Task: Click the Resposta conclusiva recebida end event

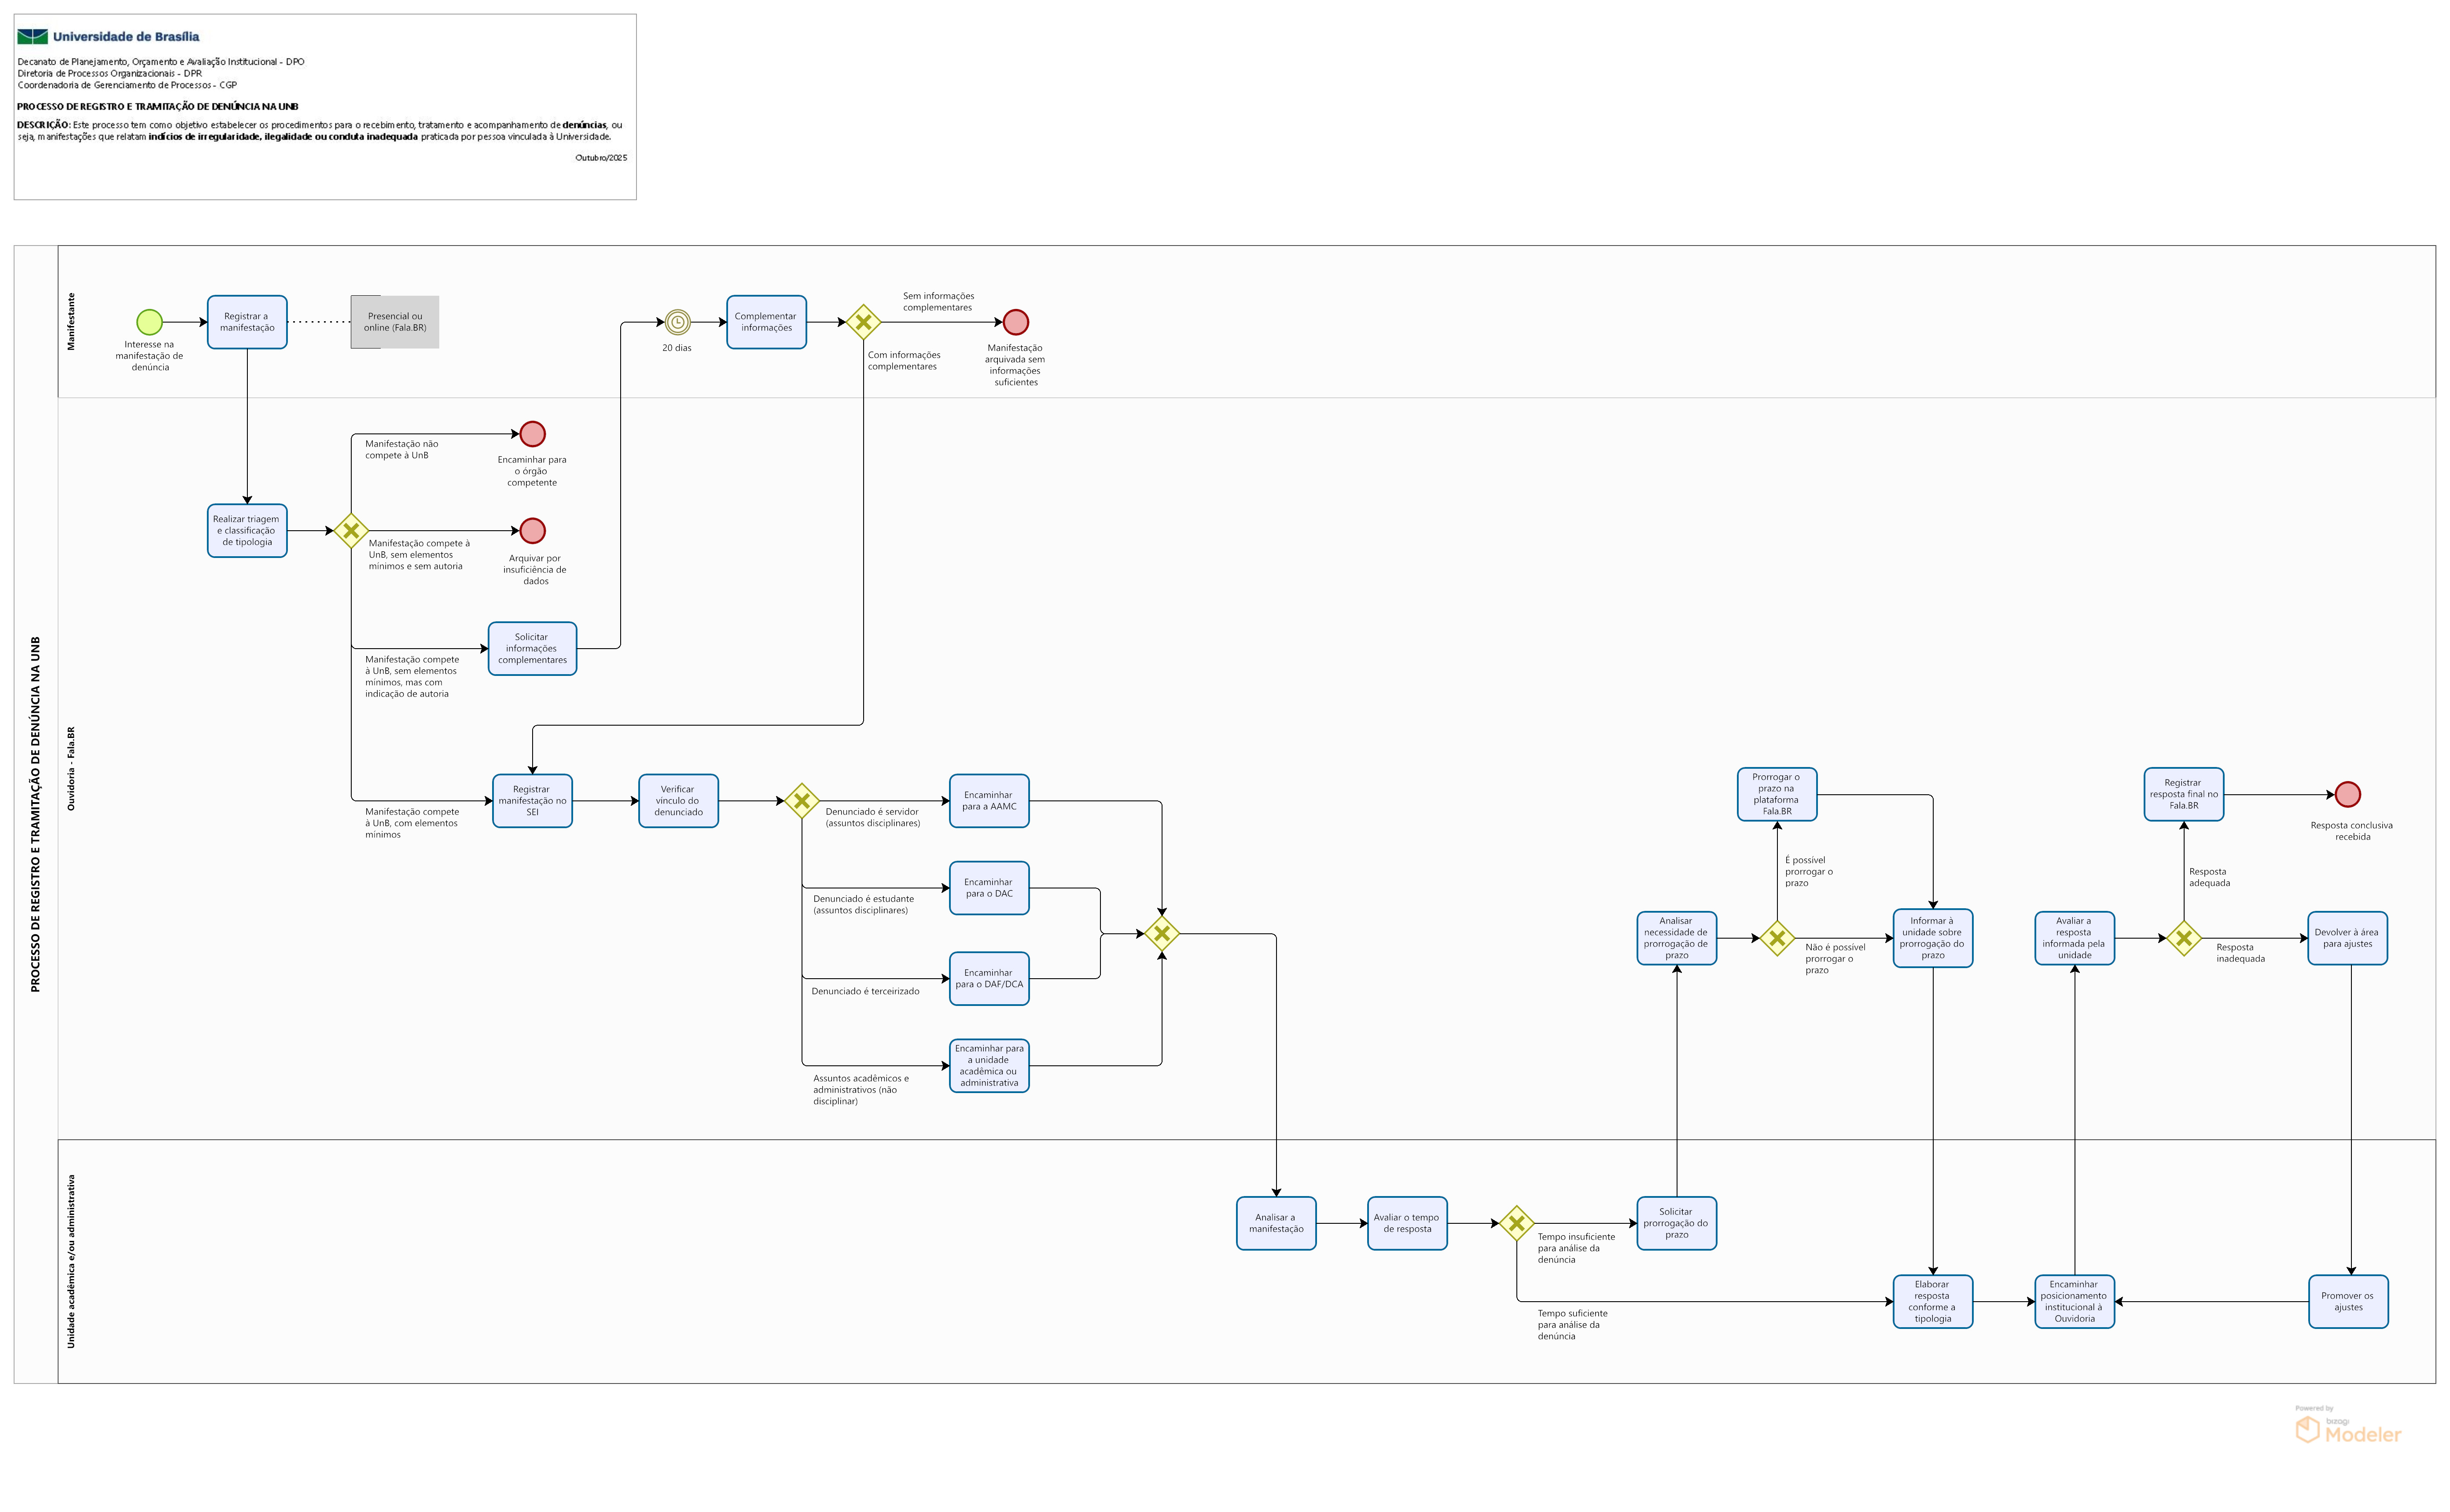Action: tap(2347, 795)
